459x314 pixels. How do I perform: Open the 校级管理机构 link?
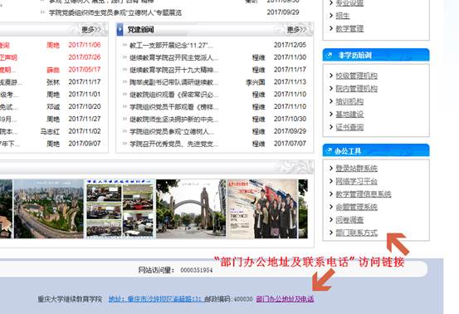tap(356, 76)
